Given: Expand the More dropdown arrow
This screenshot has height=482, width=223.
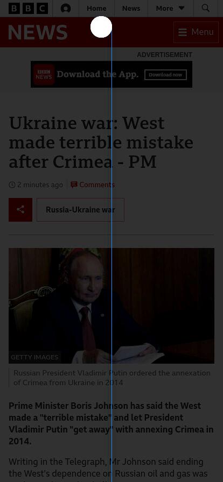Looking at the screenshot, I should pyautogui.click(x=182, y=8).
